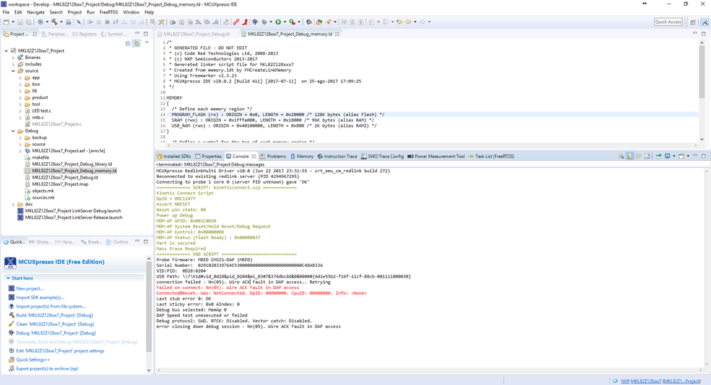Viewport: 711px width, 385px height.
Task: Click New project... link
Action: (30, 288)
